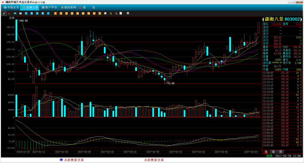This screenshot has width=304, height=163.
Task: Select the orange 5-minute icon
Action: 66,13
